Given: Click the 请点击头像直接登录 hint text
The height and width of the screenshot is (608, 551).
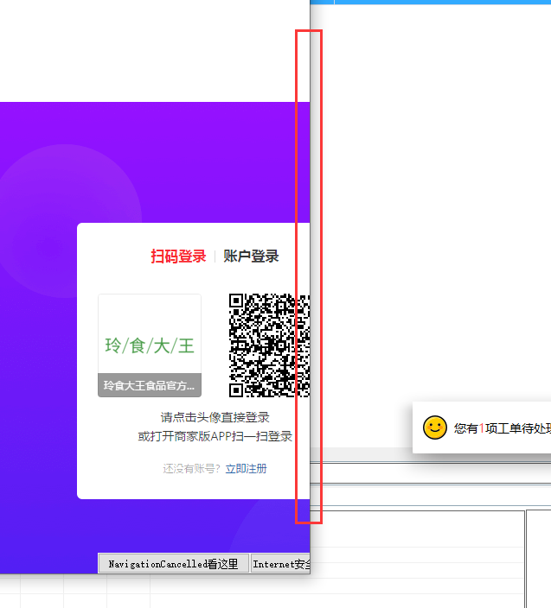Looking at the screenshot, I should [x=215, y=417].
